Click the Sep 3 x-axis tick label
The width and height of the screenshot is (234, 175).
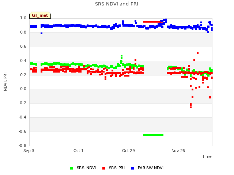[29, 151]
